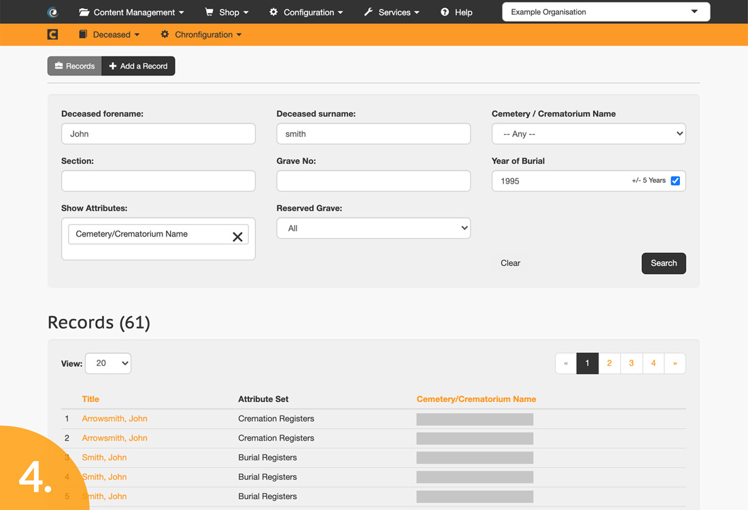Go to results page 3
This screenshot has height=510, width=748.
(631, 364)
